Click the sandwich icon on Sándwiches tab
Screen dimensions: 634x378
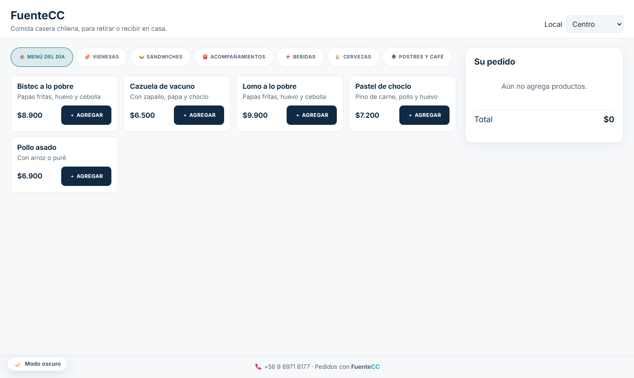pos(141,57)
